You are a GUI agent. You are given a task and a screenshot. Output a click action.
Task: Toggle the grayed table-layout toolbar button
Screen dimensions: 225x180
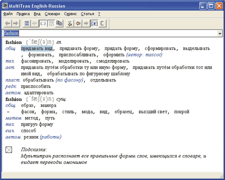click(51, 23)
